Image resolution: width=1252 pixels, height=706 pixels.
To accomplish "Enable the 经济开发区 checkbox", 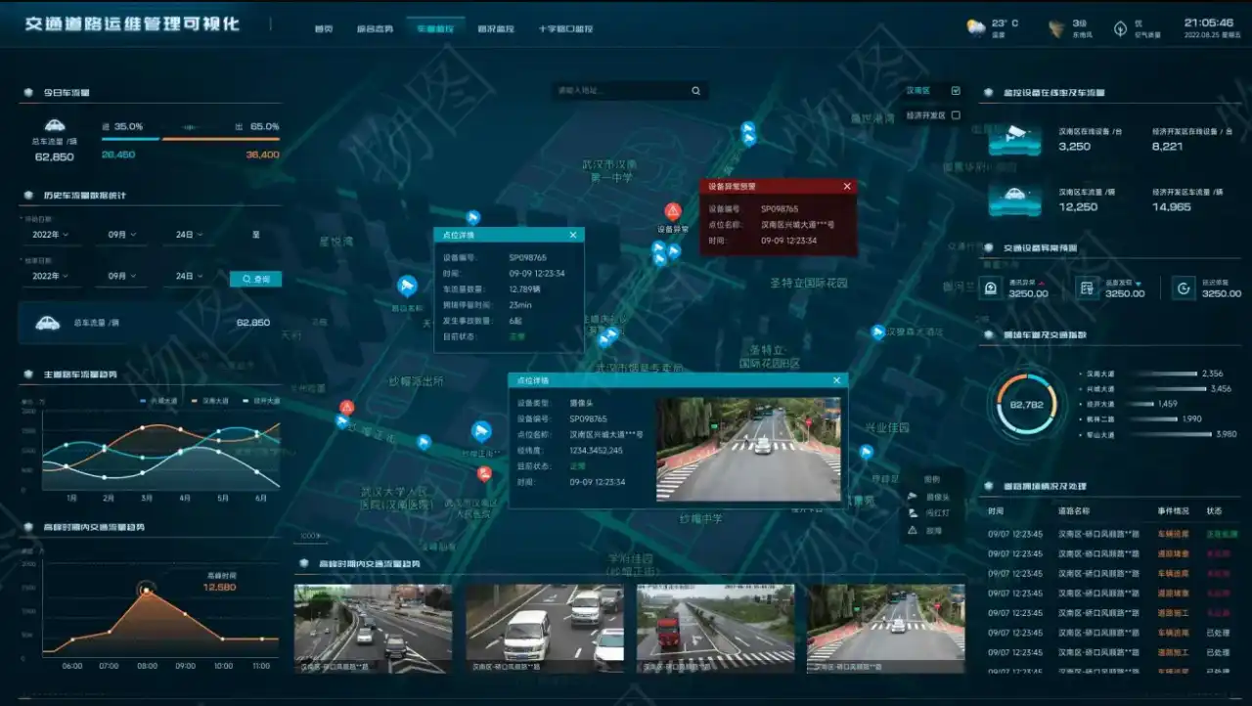I will coord(956,113).
